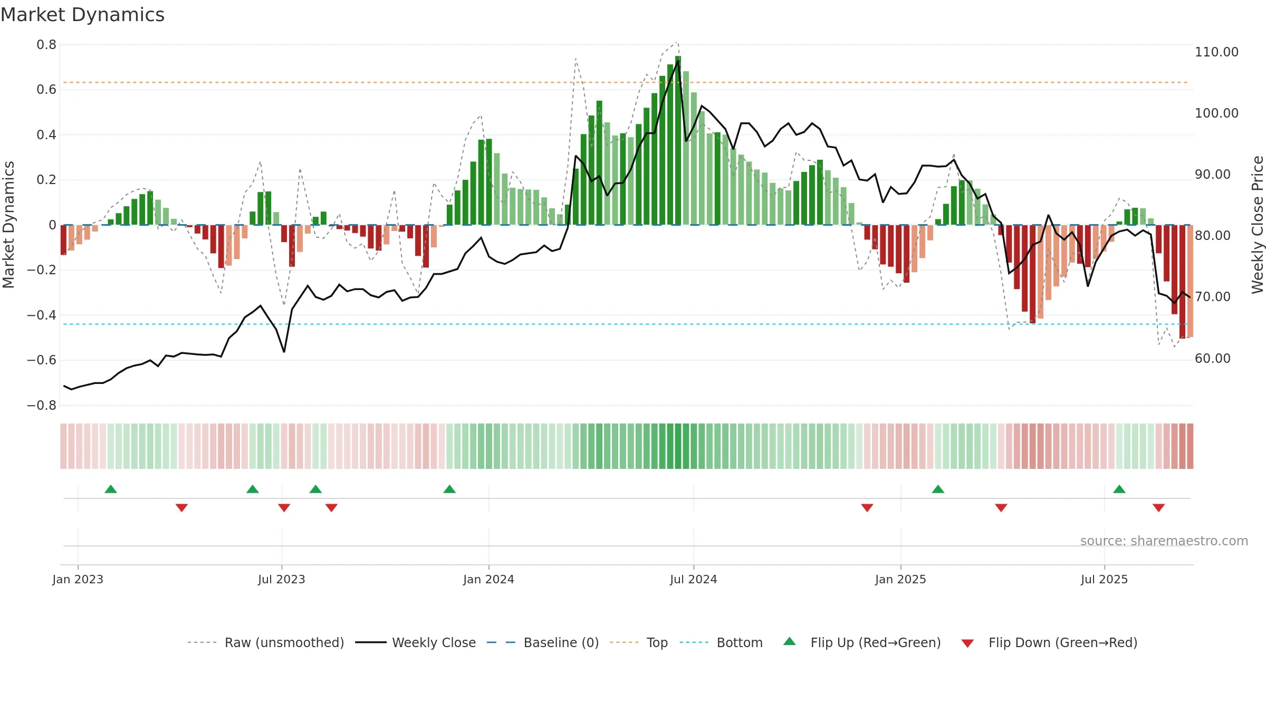Image resolution: width=1266 pixels, height=712 pixels.
Task: Click the −0.8 Market Dynamics axis label
Action: click(42, 405)
